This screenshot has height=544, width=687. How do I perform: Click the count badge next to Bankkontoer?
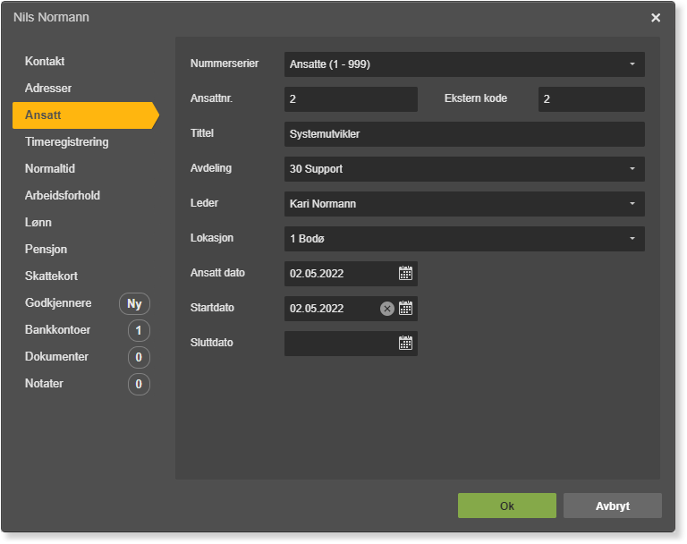pyautogui.click(x=139, y=330)
